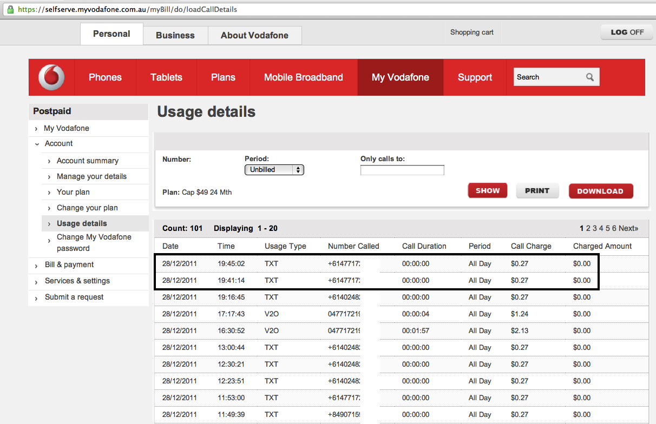Click the Call Duration column header

tap(424, 247)
